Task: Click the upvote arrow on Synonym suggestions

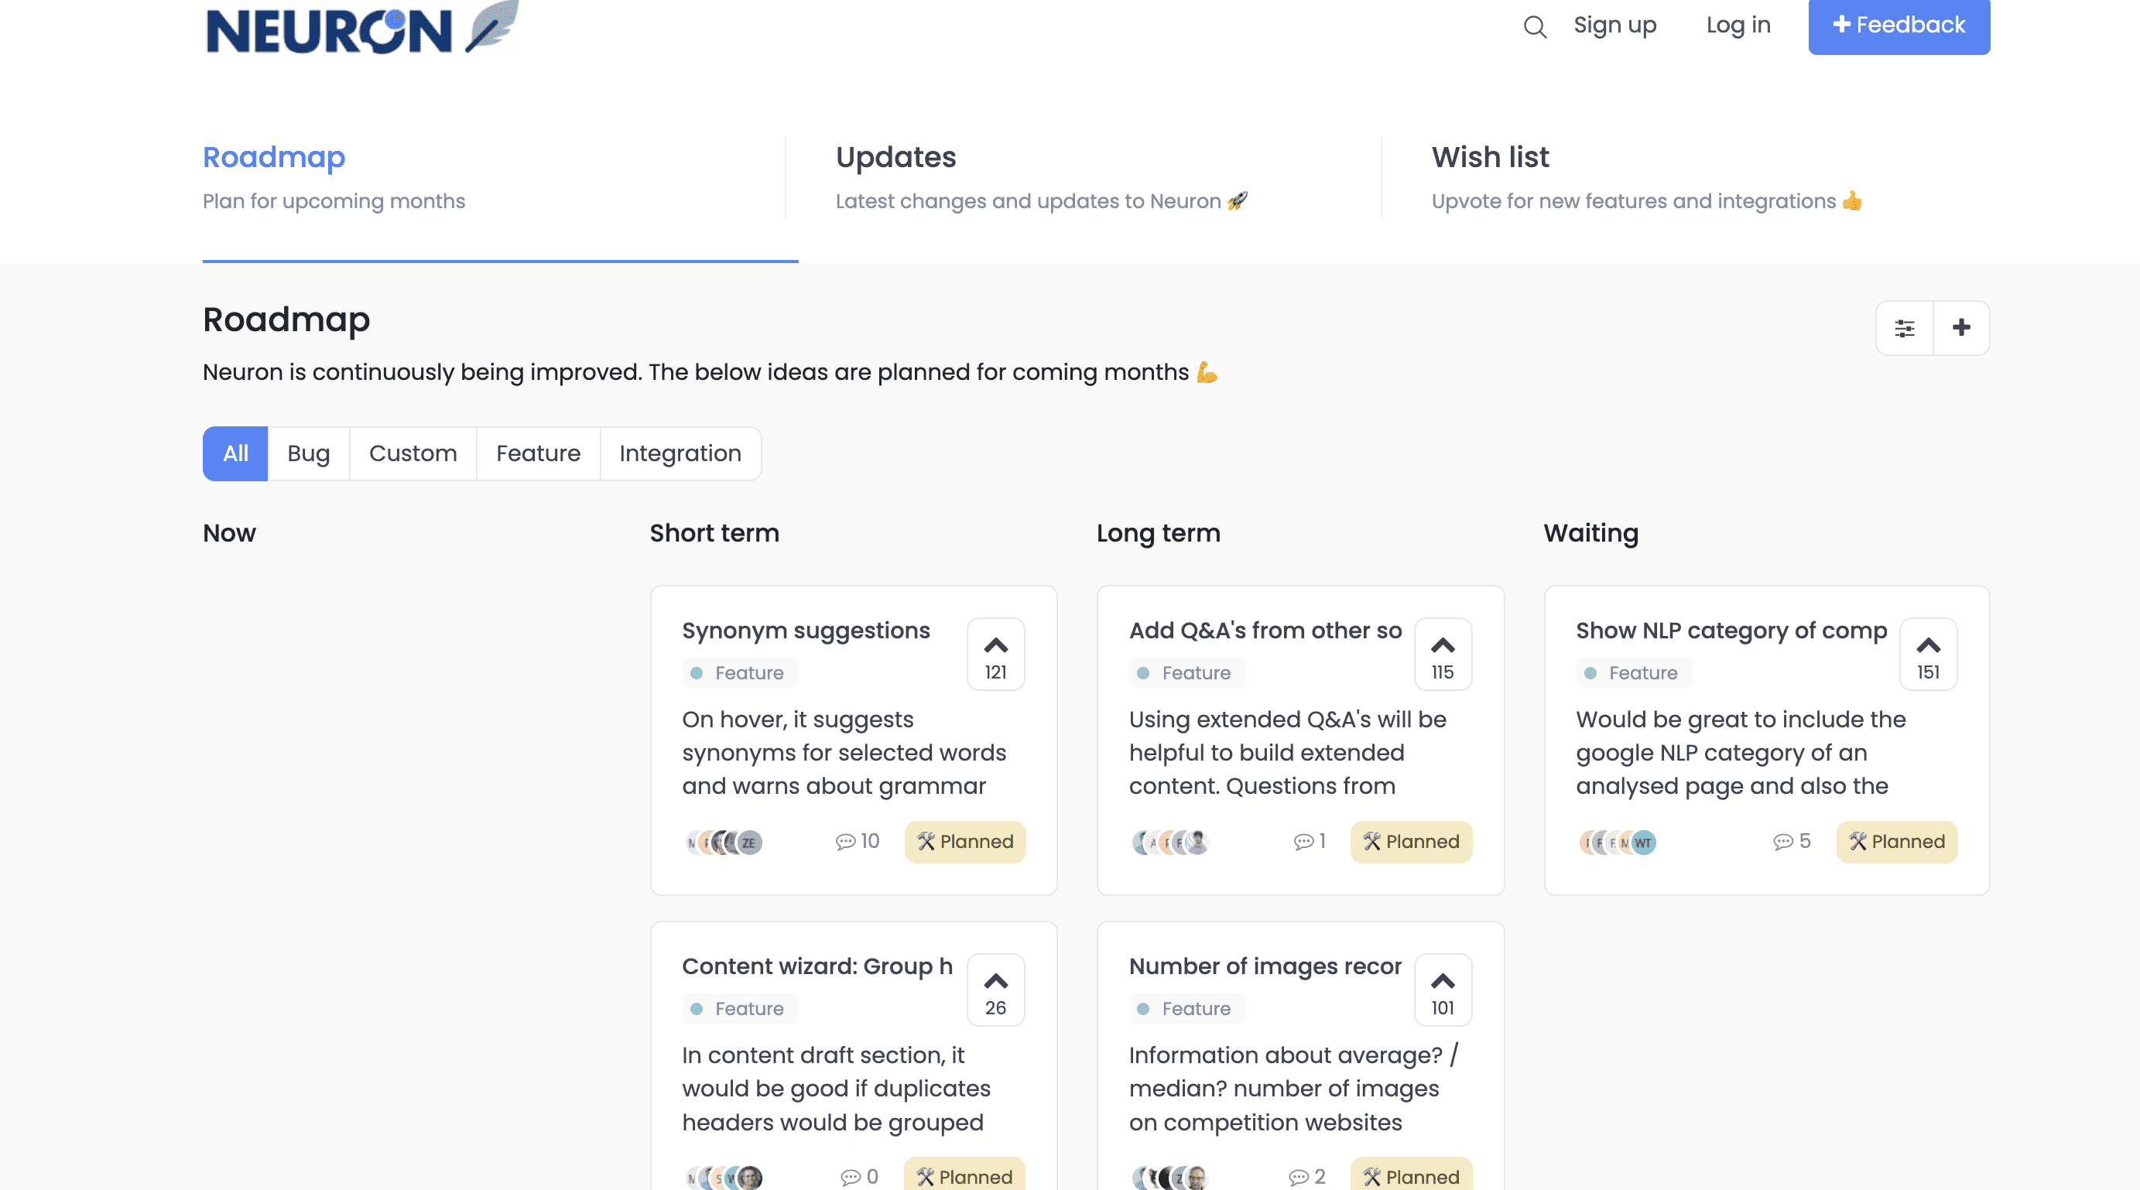Action: 995,644
